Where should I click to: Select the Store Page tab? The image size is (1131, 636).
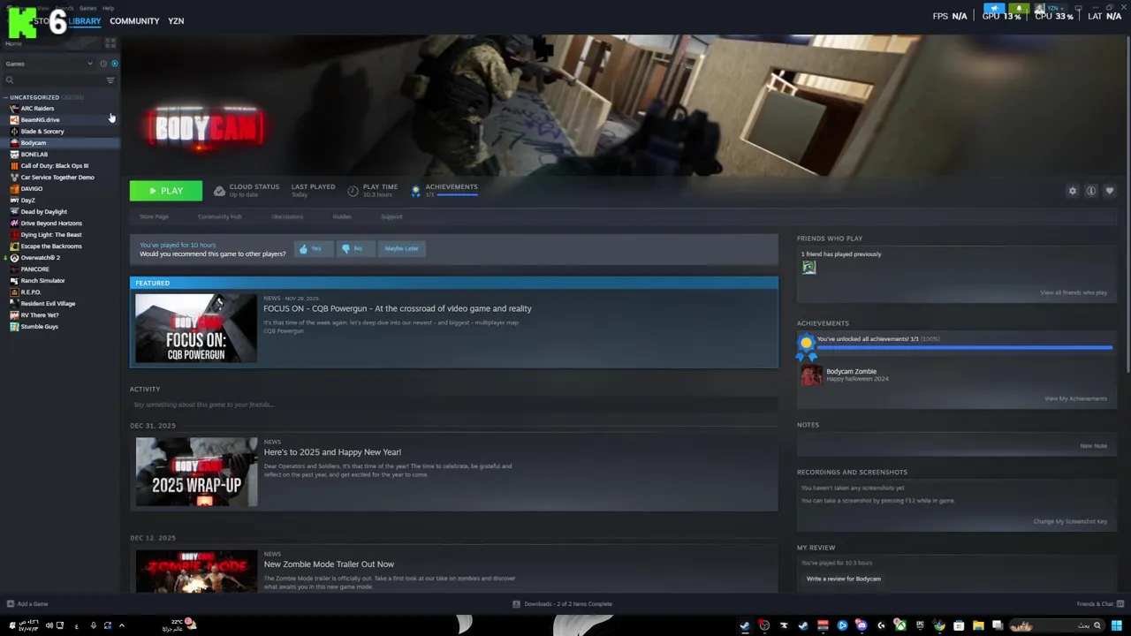pyautogui.click(x=154, y=216)
